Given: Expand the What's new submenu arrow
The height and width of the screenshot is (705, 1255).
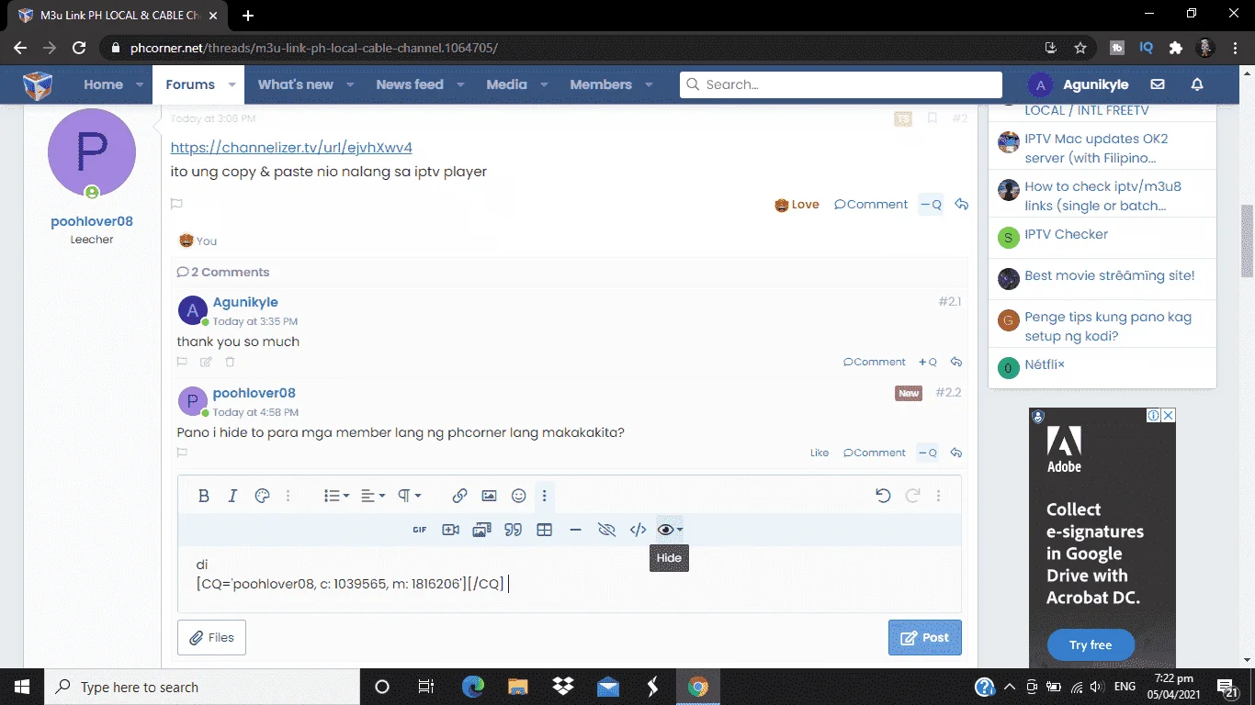Looking at the screenshot, I should tap(350, 84).
